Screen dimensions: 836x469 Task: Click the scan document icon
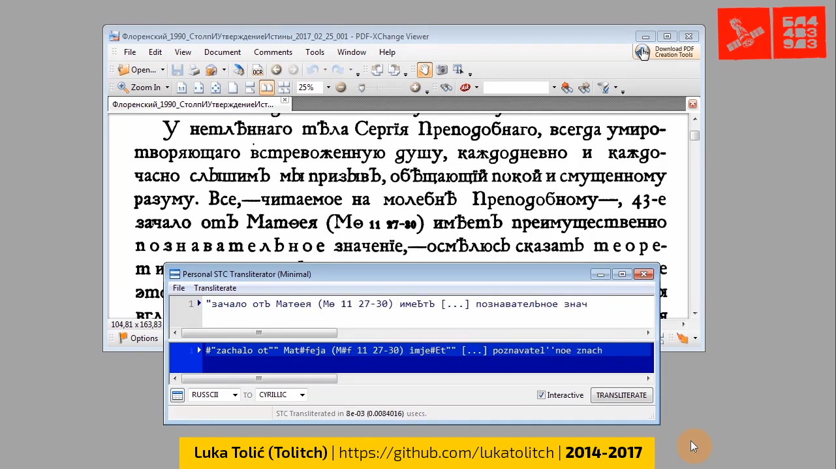(x=239, y=70)
